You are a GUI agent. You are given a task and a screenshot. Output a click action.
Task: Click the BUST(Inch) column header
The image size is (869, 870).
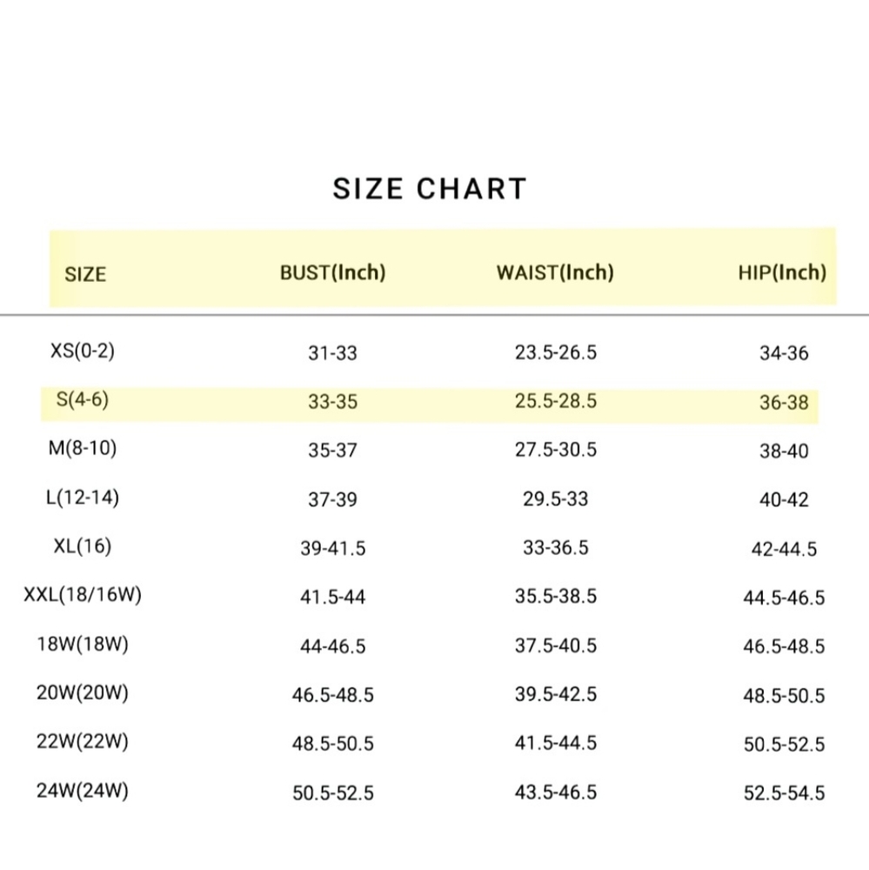click(x=333, y=272)
